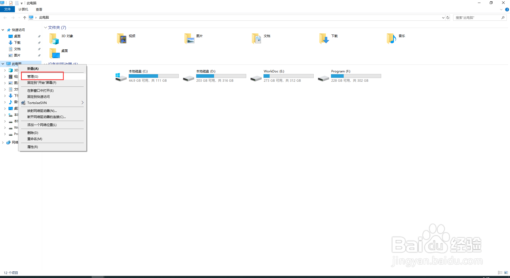Click the D: drive usage bar
The height and width of the screenshot is (278, 510).
(x=221, y=76)
